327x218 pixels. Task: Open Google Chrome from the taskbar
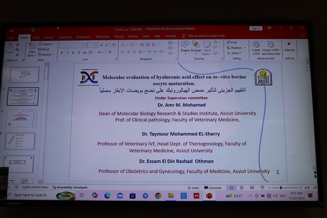pos(158,196)
